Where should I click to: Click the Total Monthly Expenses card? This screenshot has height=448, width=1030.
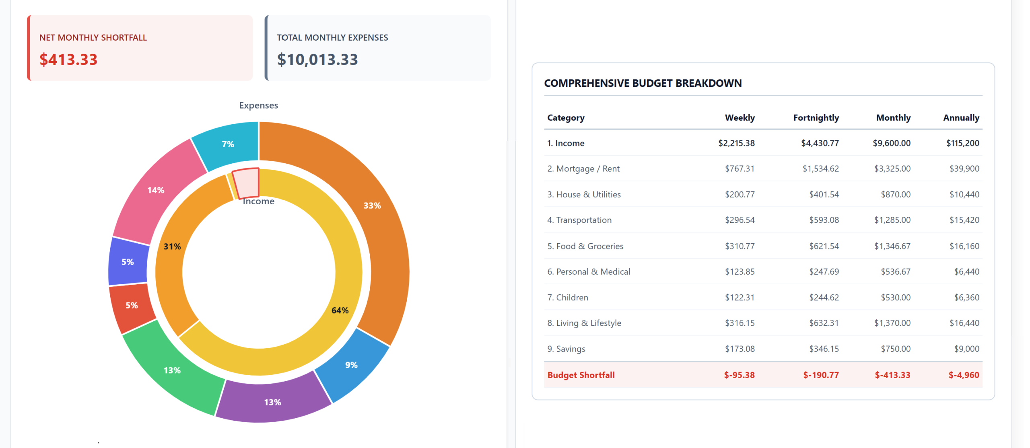(377, 48)
